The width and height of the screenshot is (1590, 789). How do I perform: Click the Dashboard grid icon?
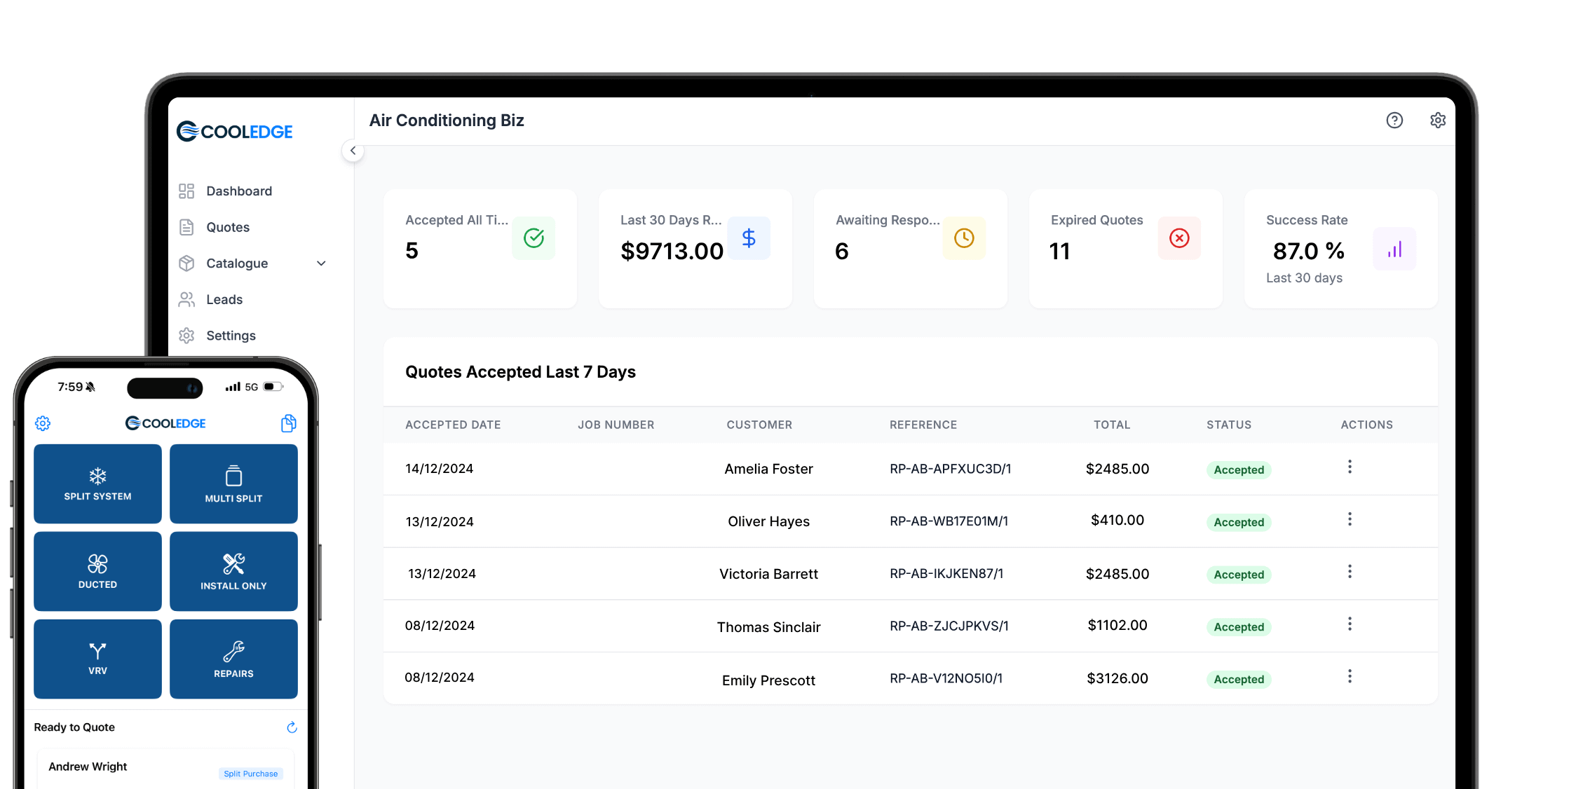point(186,191)
